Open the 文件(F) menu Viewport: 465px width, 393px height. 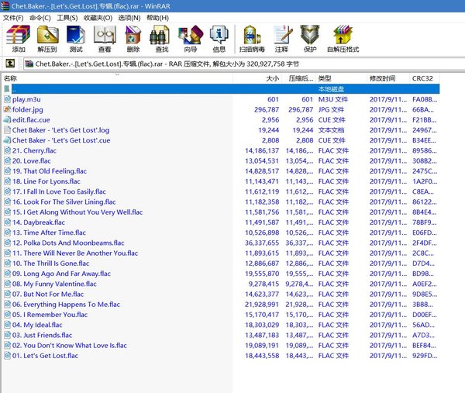click(13, 17)
